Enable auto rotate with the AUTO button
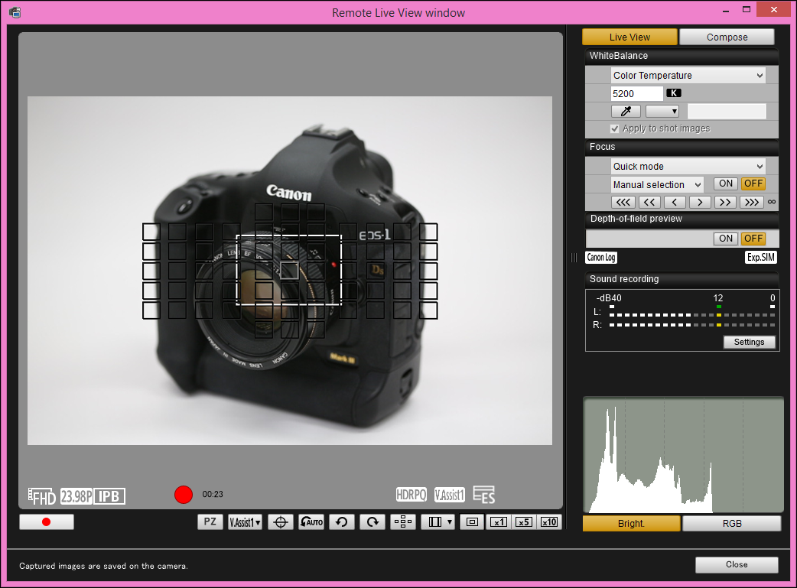797x588 pixels. (311, 522)
